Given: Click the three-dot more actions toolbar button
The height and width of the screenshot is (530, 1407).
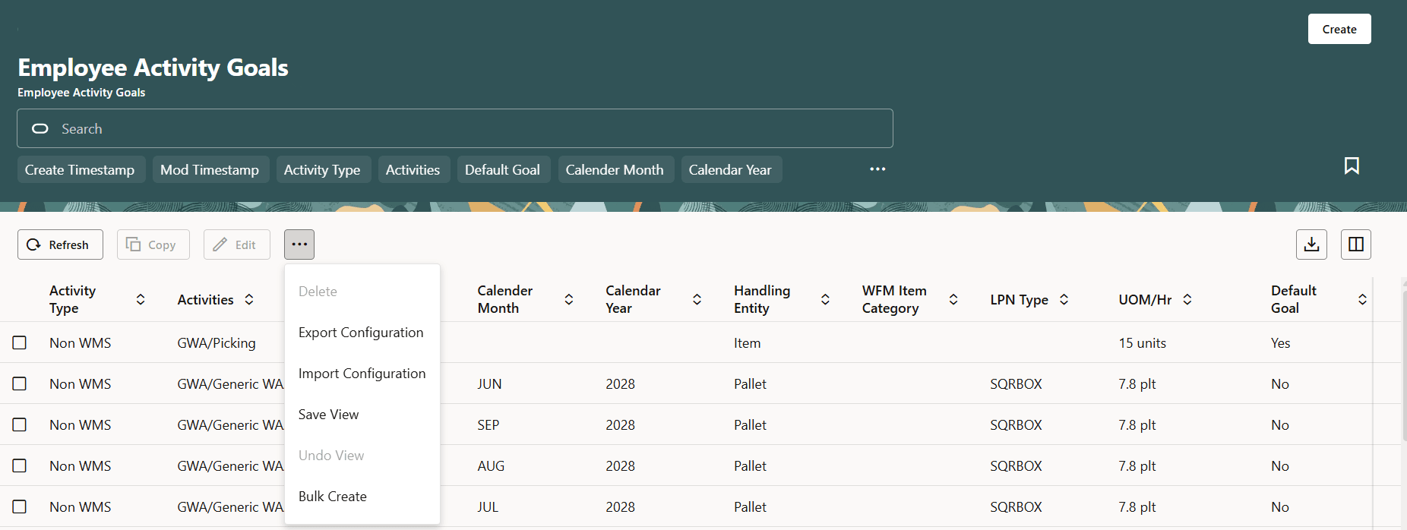Looking at the screenshot, I should pos(299,244).
